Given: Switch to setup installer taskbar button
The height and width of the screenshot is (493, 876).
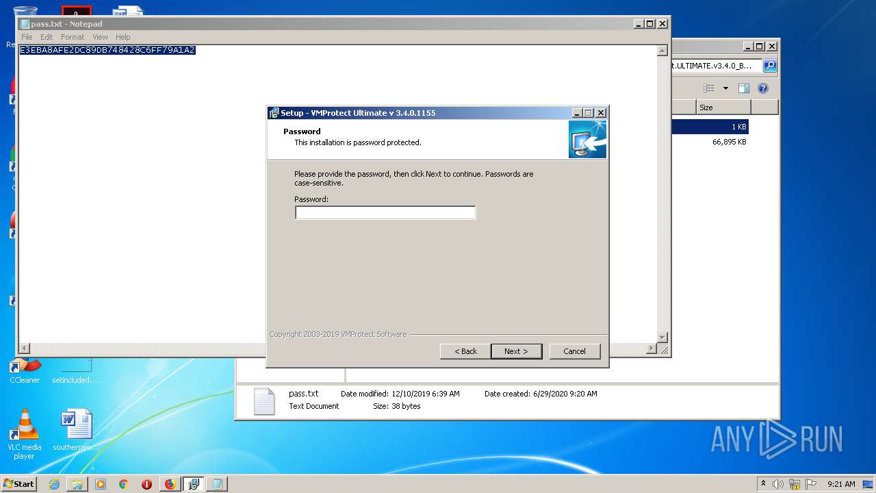Looking at the screenshot, I should pyautogui.click(x=193, y=484).
